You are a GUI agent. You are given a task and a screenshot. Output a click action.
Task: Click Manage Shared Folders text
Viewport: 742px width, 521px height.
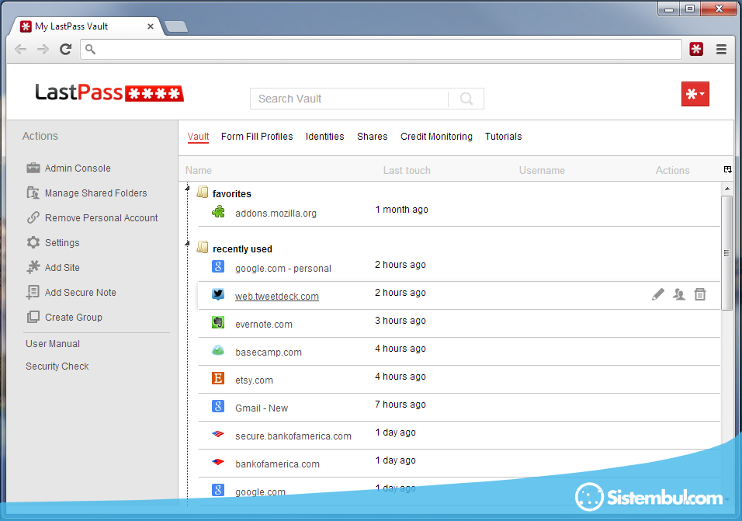tap(95, 193)
